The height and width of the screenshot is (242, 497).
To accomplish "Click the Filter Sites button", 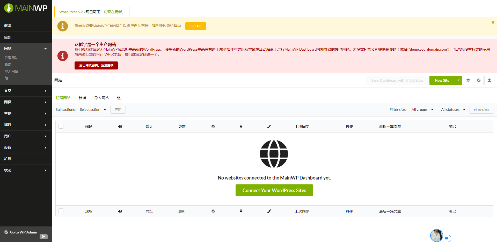I will (x=481, y=110).
